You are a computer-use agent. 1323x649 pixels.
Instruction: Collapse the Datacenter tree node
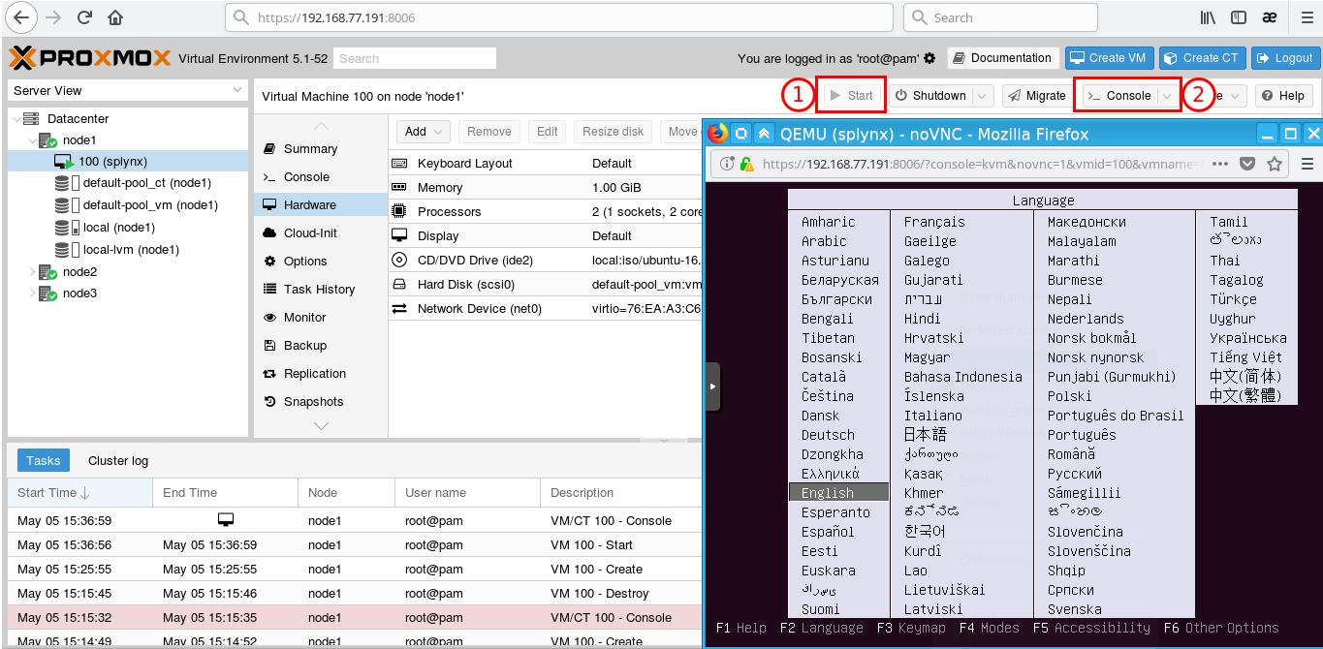(15, 119)
